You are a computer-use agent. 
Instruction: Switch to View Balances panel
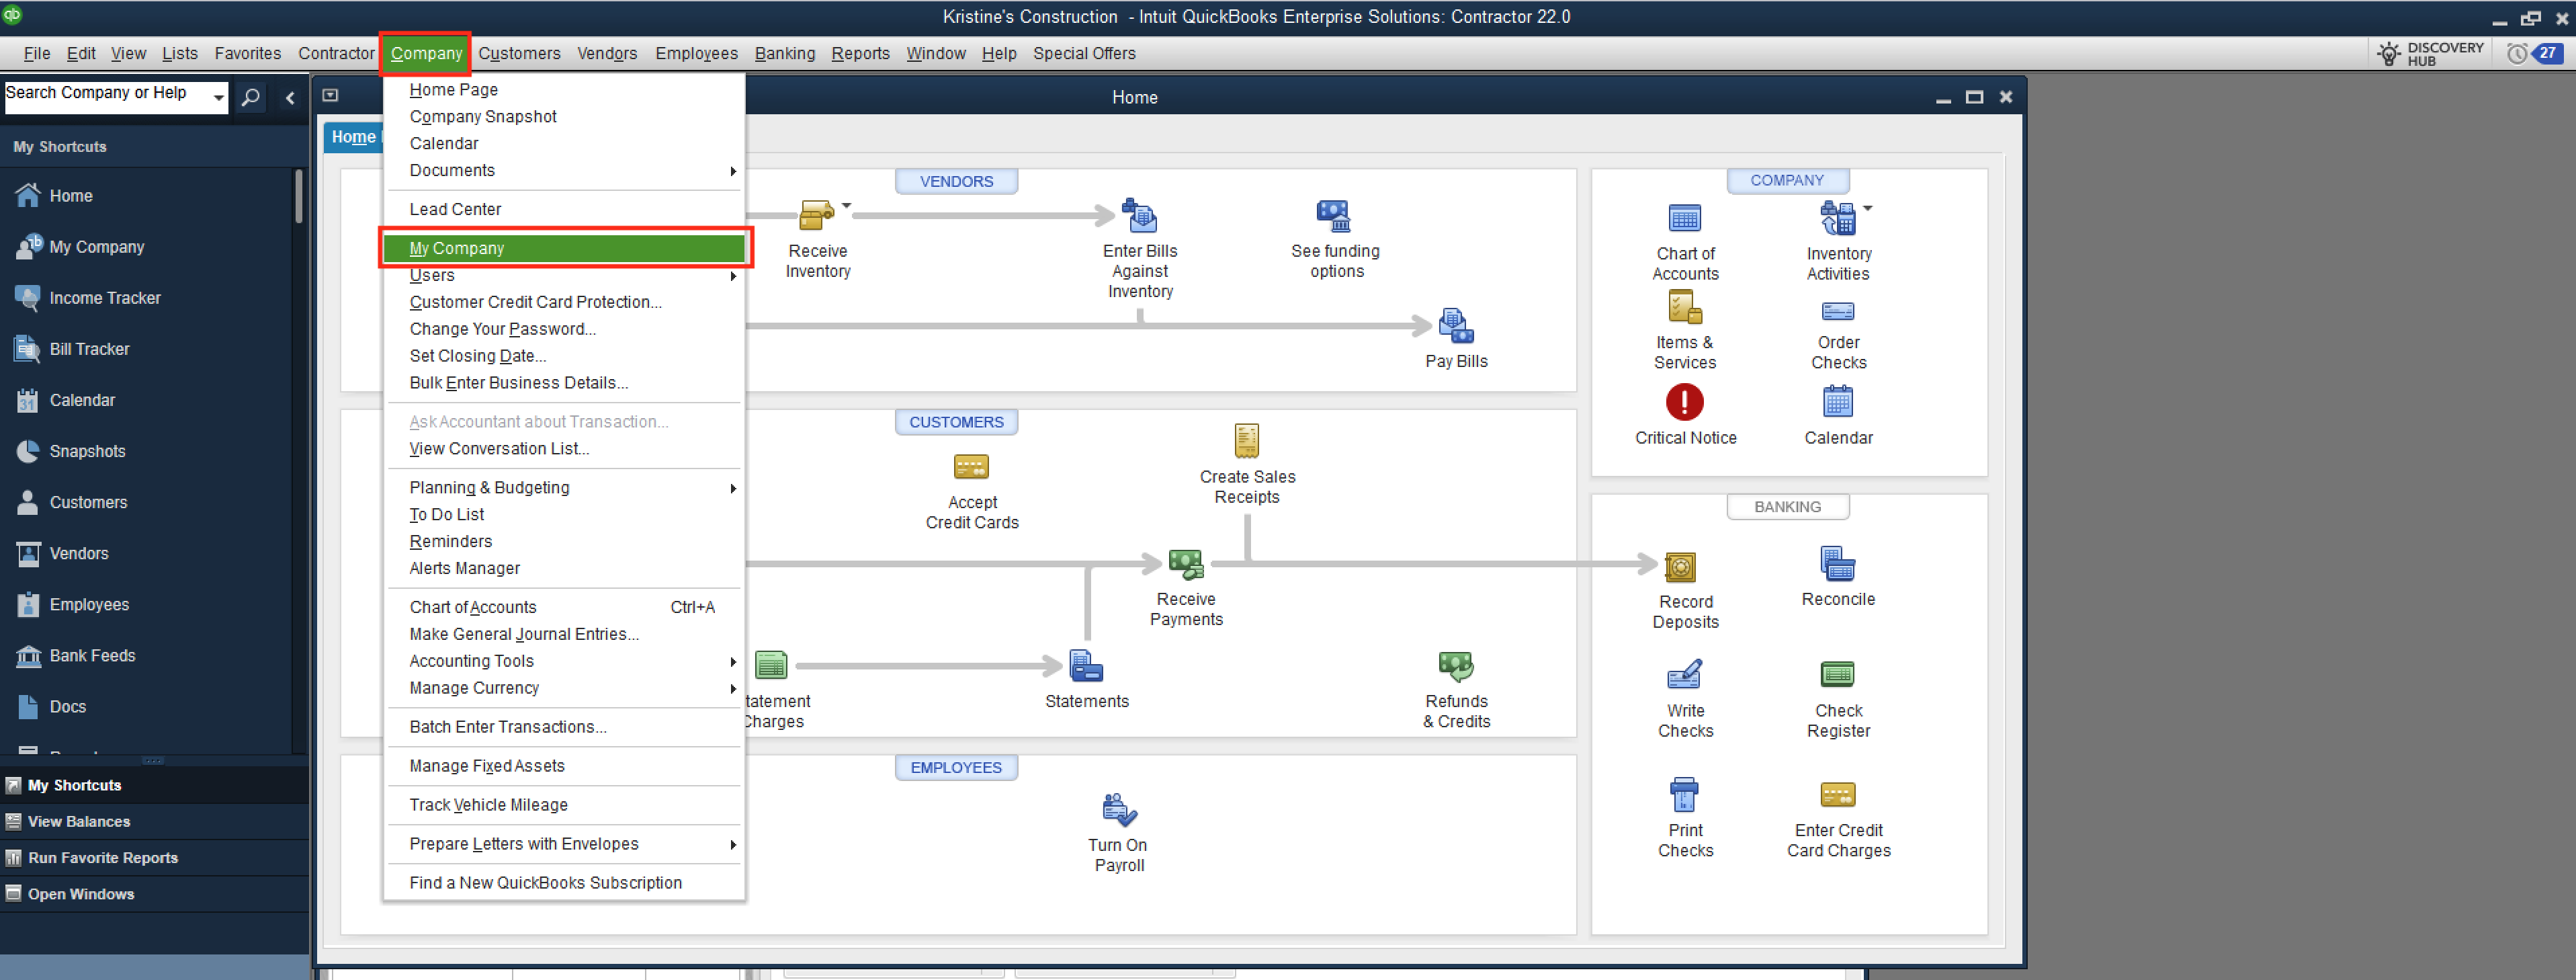click(x=154, y=821)
